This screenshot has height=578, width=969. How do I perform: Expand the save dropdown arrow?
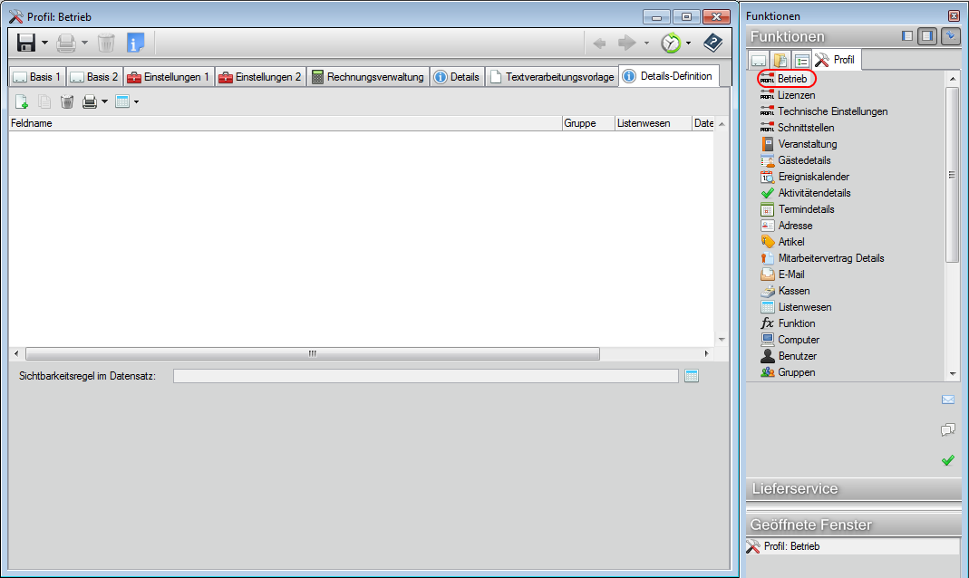[44, 43]
